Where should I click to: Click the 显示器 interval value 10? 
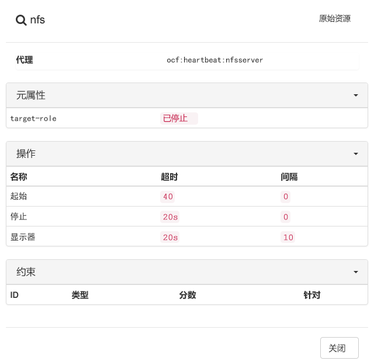coord(288,237)
